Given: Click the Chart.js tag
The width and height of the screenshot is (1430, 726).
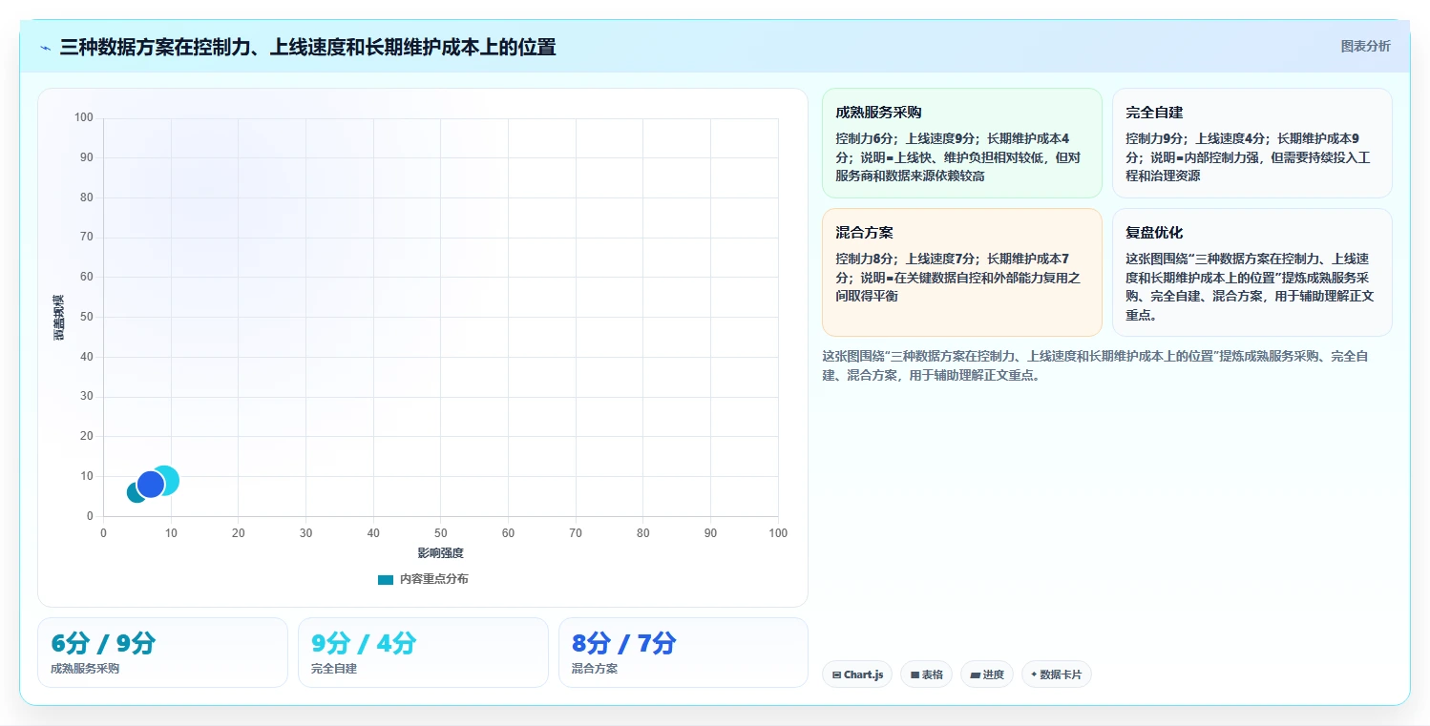Looking at the screenshot, I should [x=857, y=674].
